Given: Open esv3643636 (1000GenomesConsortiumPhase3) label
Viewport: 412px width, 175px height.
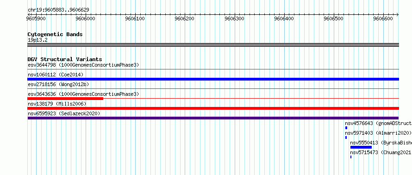Looking at the screenshot, I should [x=83, y=94].
